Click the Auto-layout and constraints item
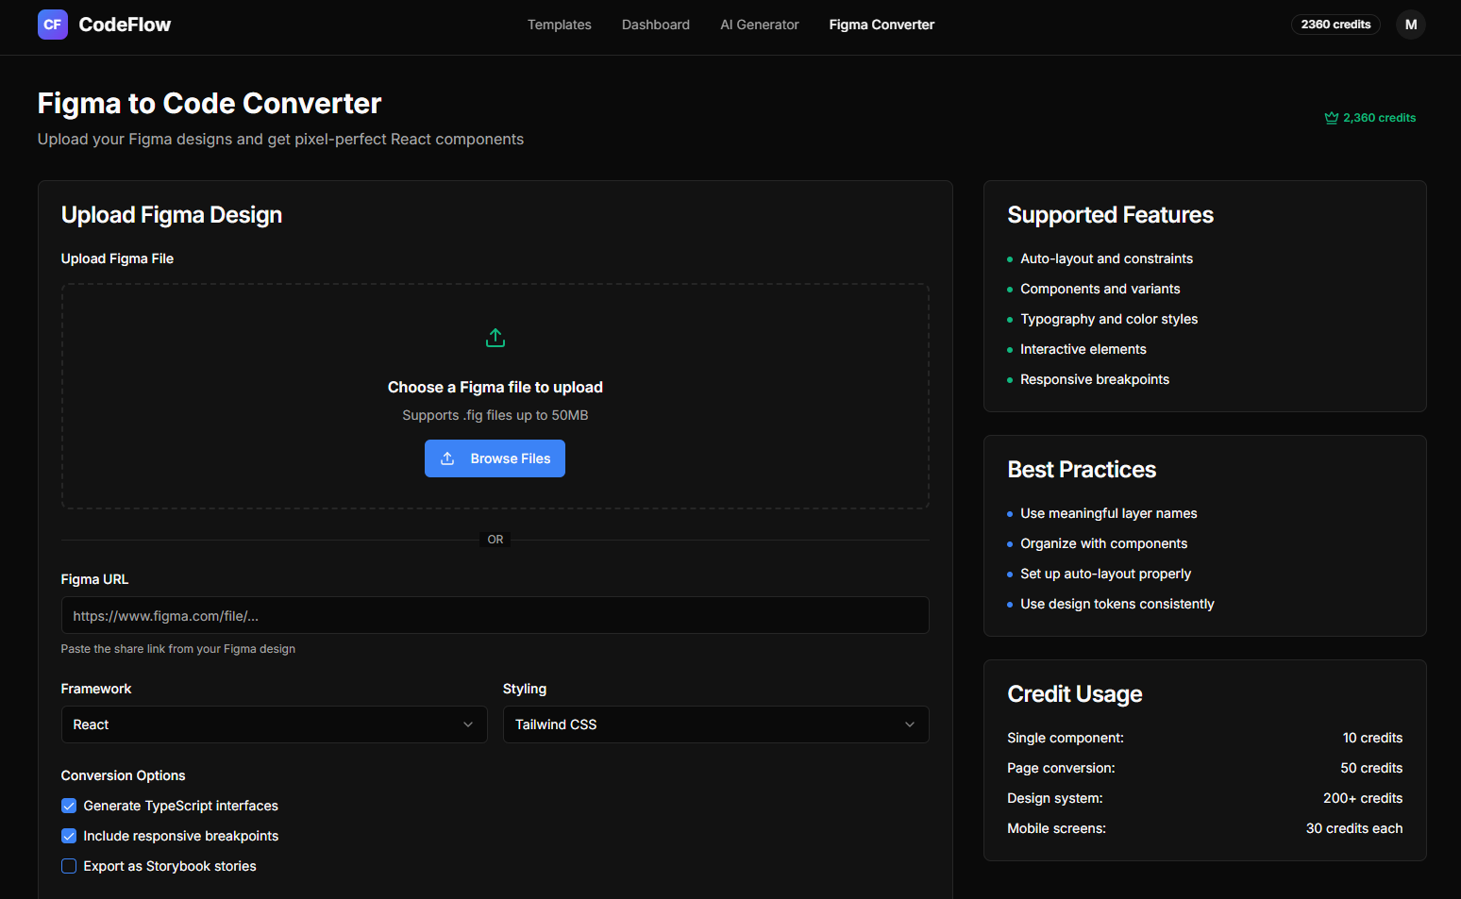1461x899 pixels. (1106, 258)
